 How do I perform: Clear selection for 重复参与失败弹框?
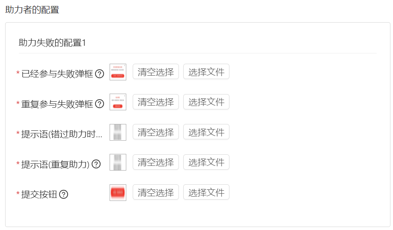155,102
